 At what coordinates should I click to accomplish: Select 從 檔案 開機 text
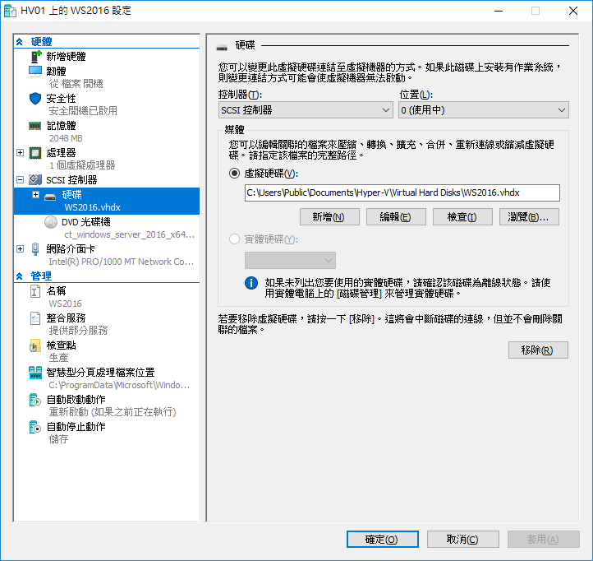coord(76,84)
